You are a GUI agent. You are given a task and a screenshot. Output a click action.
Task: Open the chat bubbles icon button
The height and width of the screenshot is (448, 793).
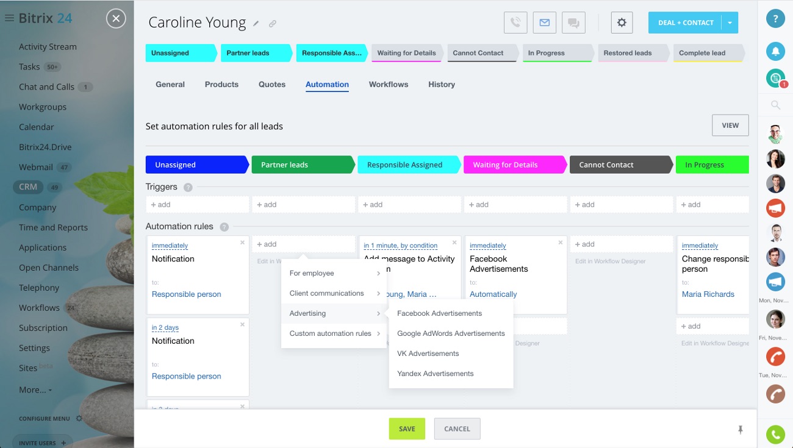click(x=573, y=23)
